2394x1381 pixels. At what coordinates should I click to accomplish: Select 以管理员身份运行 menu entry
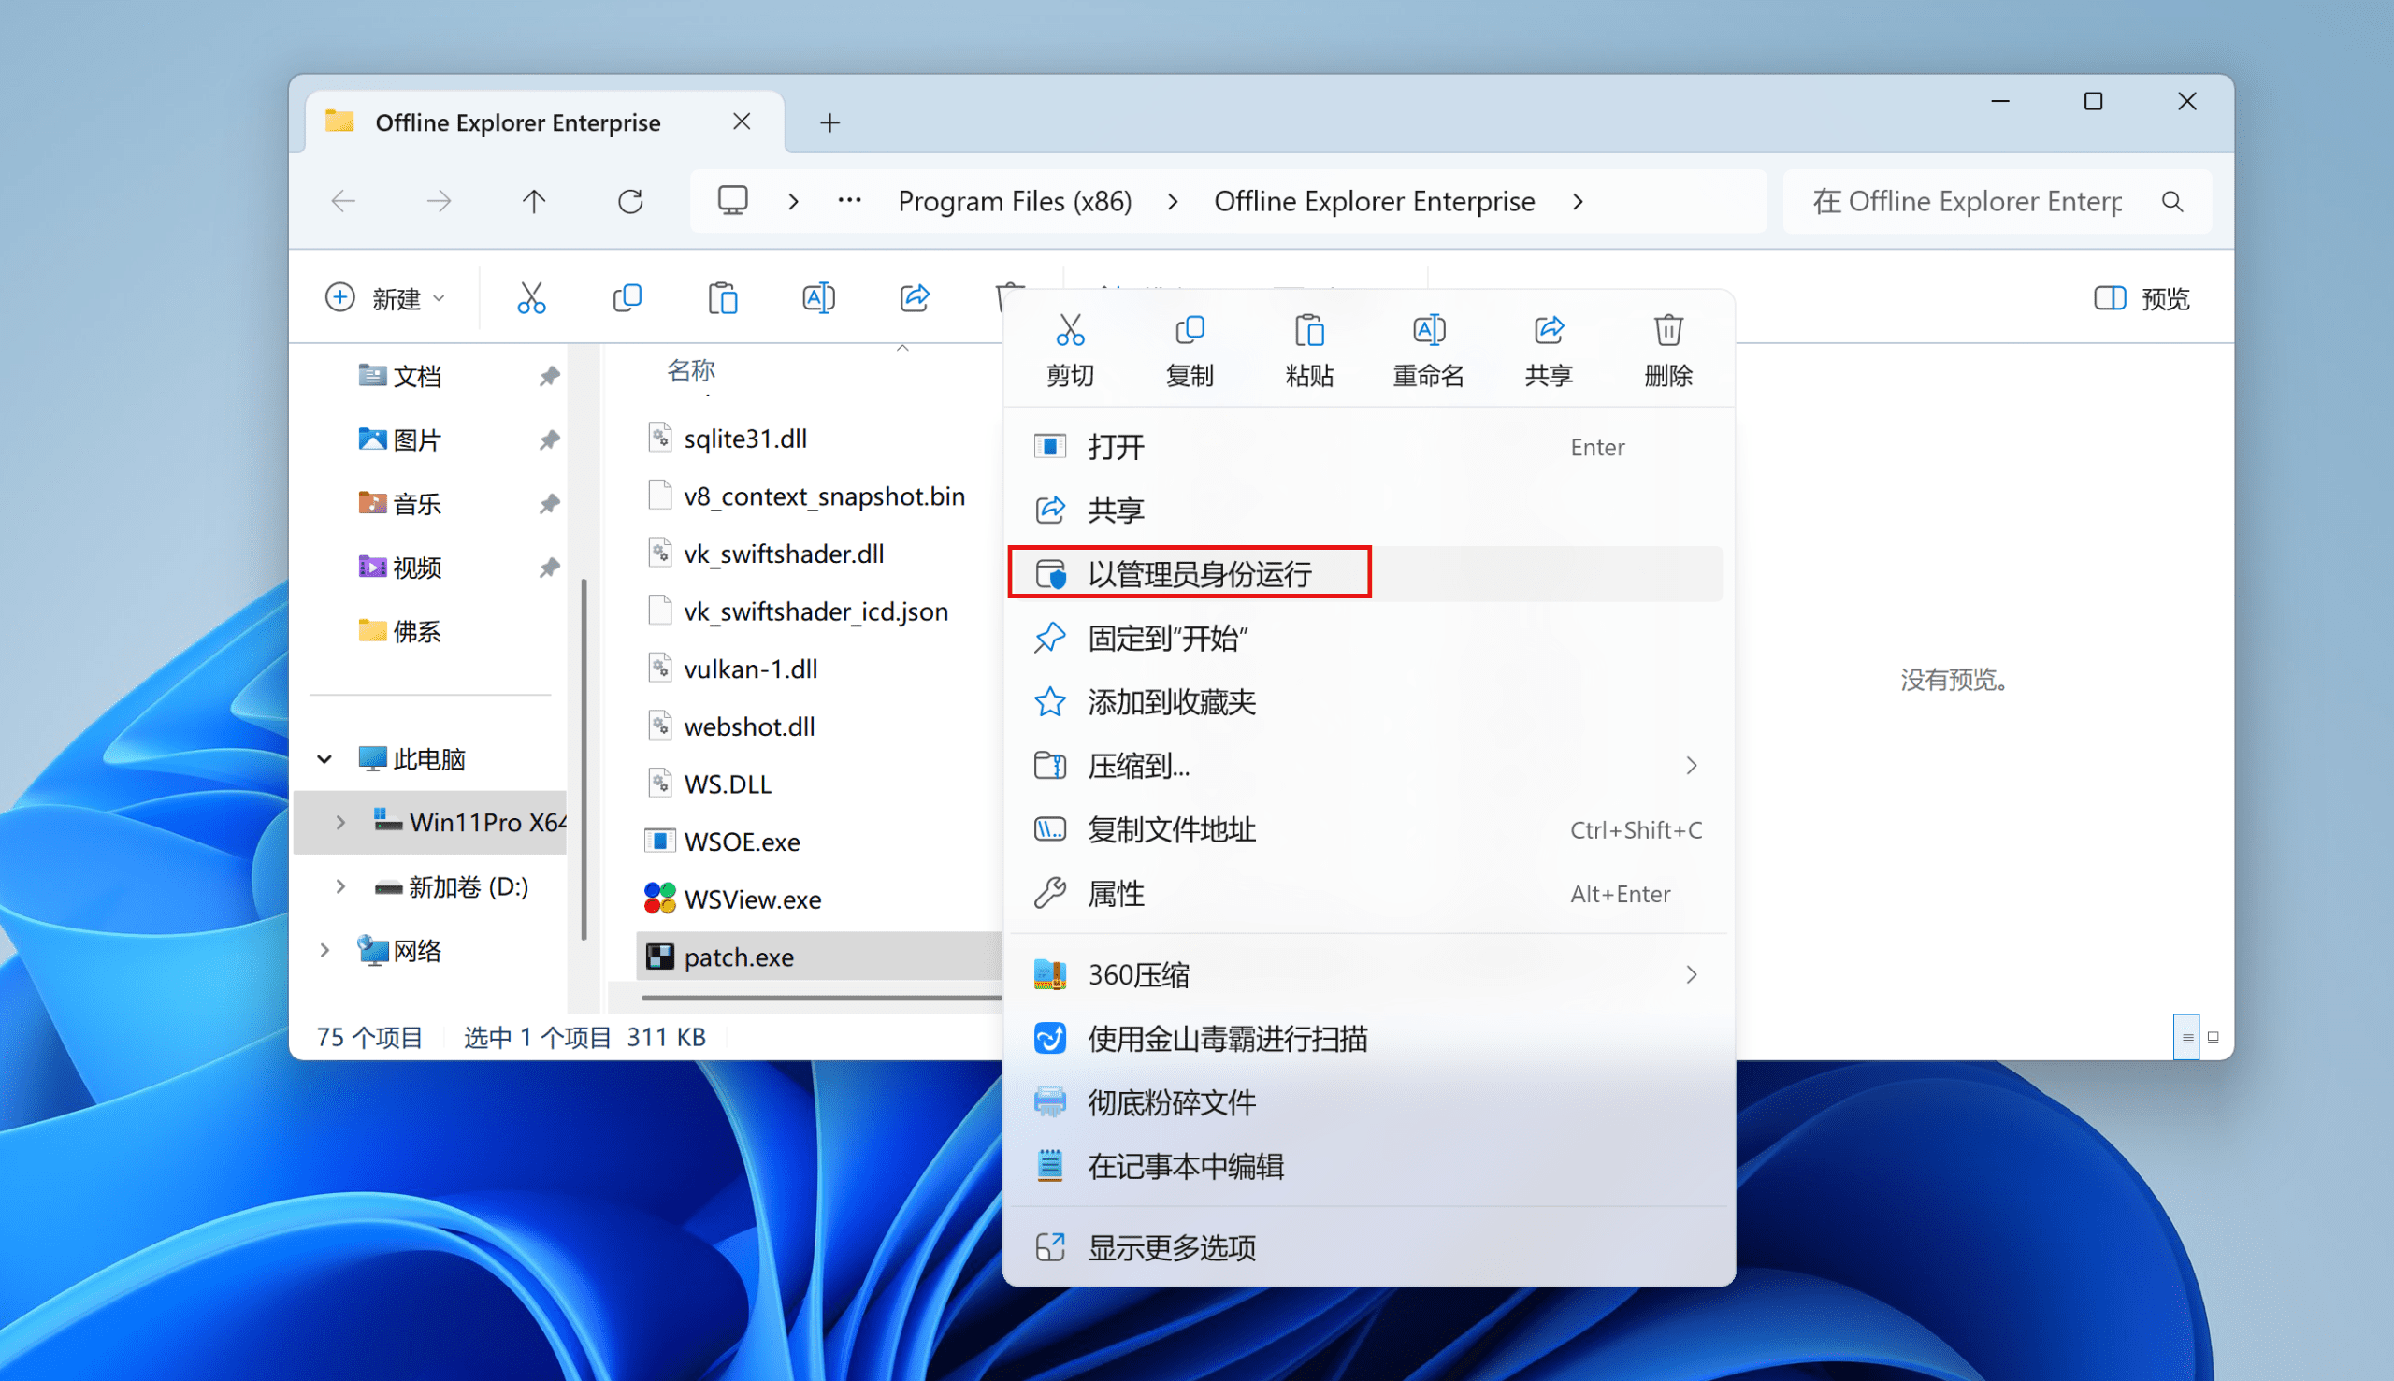click(1199, 574)
